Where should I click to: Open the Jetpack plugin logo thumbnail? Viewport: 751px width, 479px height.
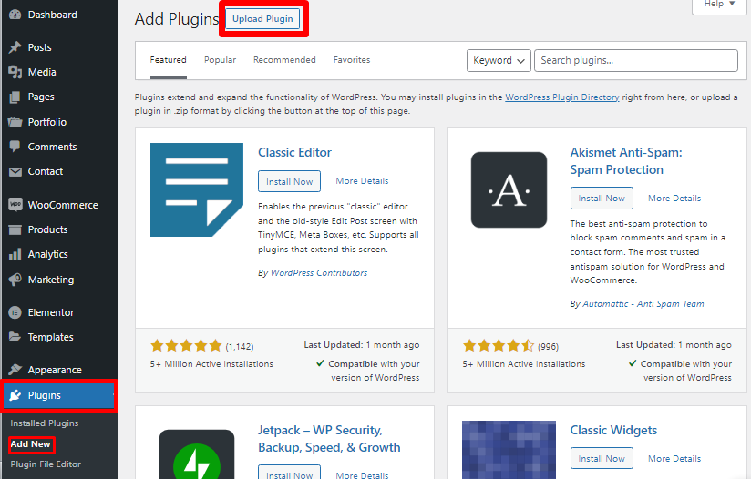tap(197, 454)
